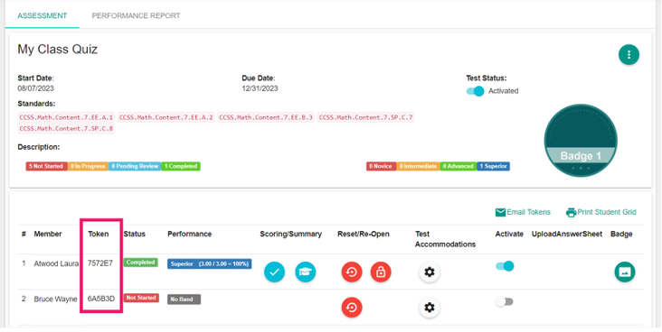Image resolution: width=662 pixels, height=332 pixels.
Task: Open the graduation cap summary for Atwood Laura
Action: pyautogui.click(x=306, y=272)
